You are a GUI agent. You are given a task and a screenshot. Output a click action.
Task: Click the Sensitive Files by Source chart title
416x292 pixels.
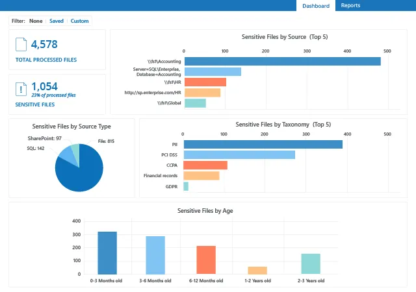point(285,37)
